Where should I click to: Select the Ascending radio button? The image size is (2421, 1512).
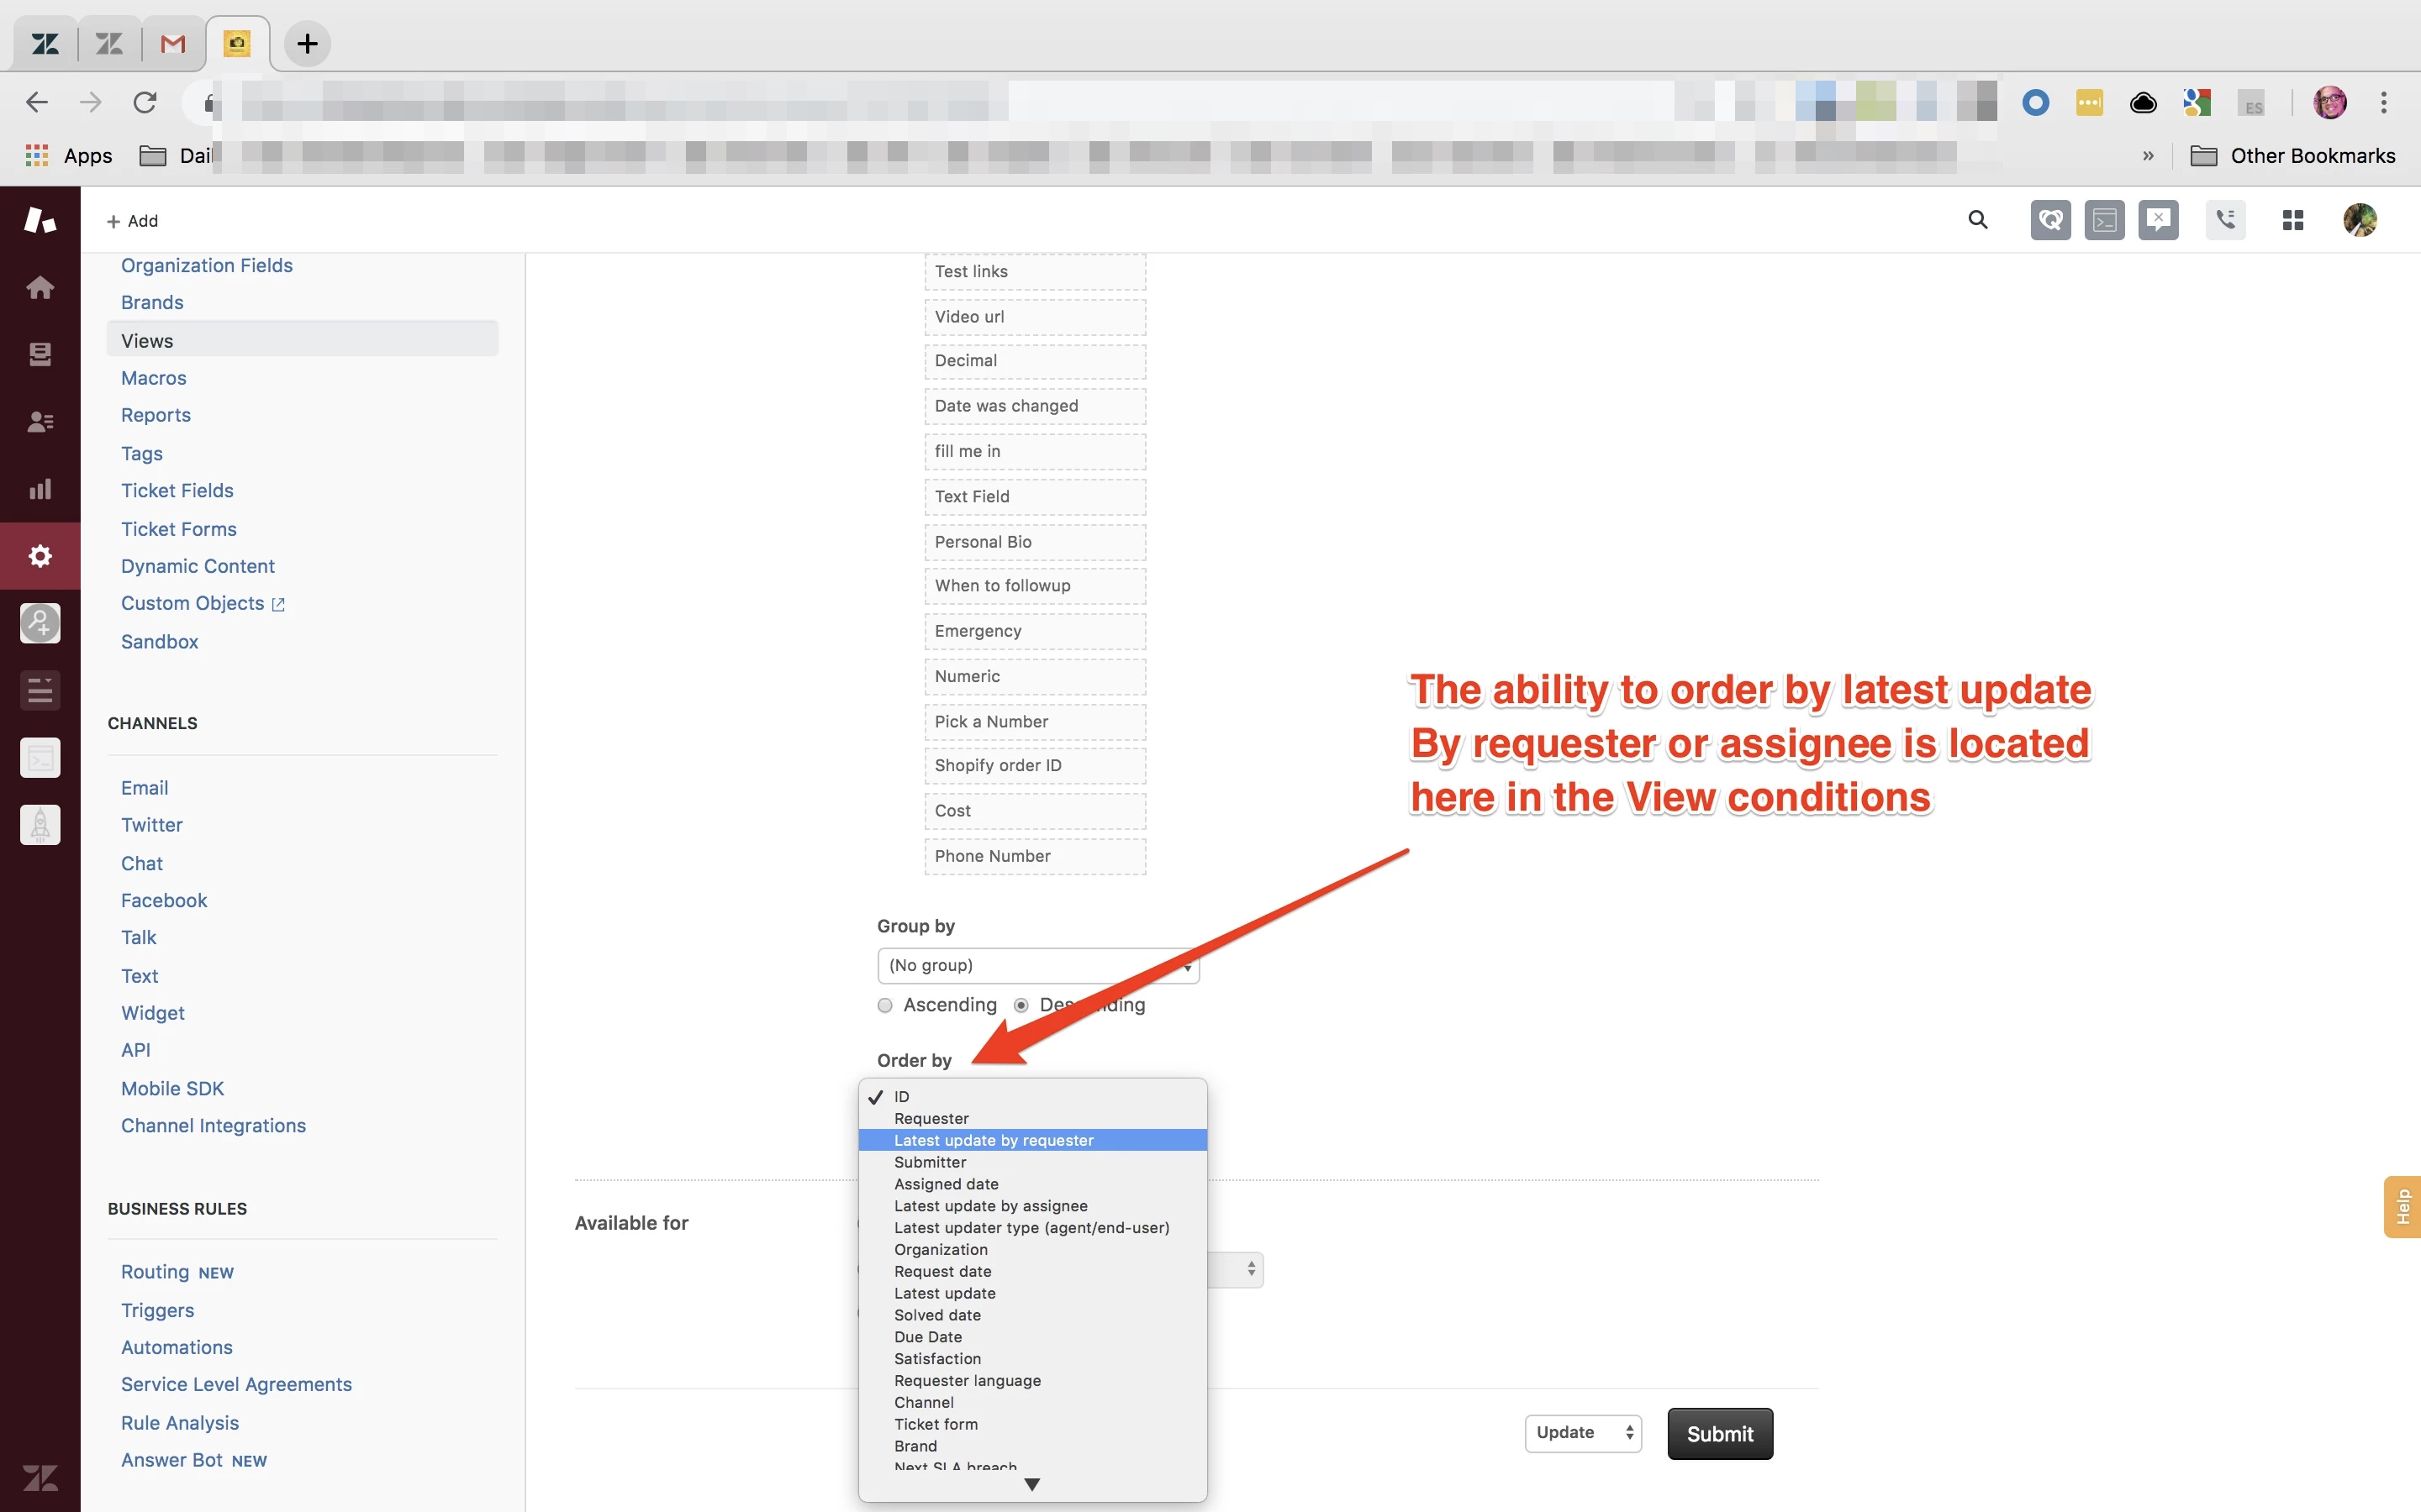[x=884, y=1005]
